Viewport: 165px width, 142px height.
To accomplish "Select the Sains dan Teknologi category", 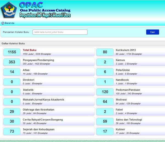I will [129, 120].
